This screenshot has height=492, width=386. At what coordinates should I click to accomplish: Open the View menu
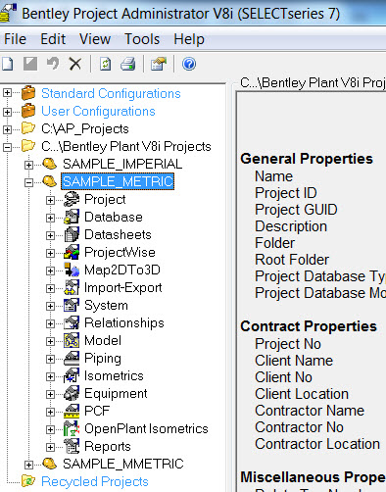click(x=95, y=39)
